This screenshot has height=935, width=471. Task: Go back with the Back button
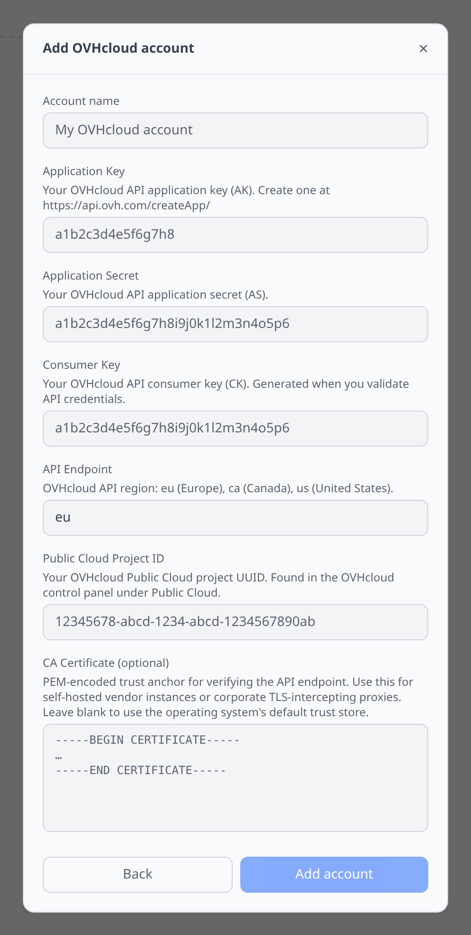(x=138, y=875)
